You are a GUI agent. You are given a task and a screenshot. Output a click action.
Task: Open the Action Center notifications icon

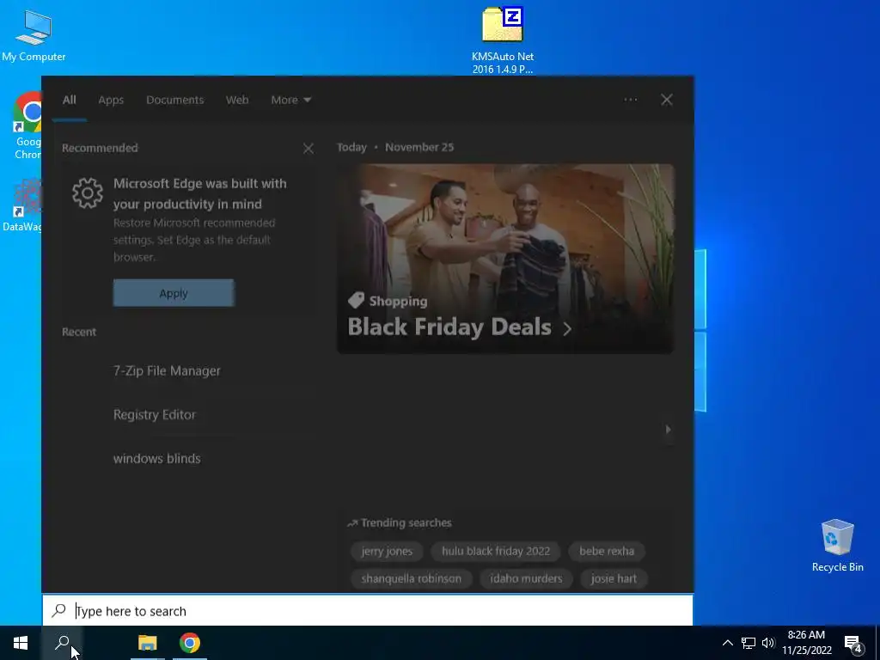(853, 644)
